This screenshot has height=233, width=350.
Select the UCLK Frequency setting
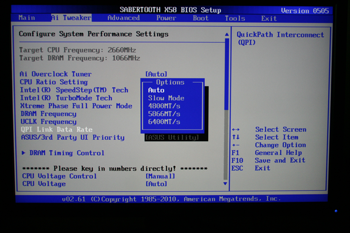[x=49, y=122]
